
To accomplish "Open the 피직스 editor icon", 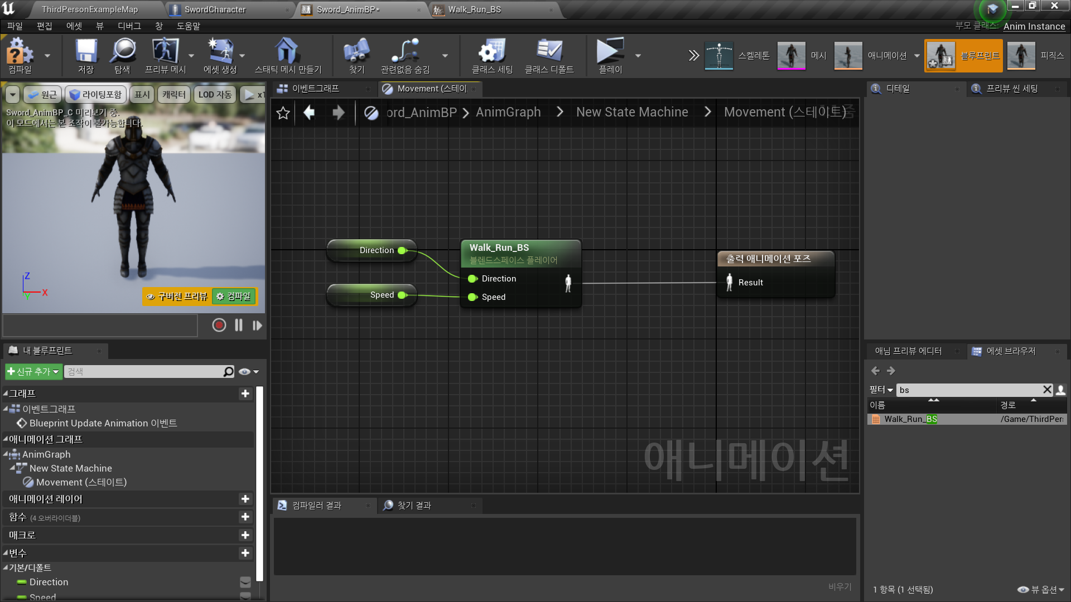I will pyautogui.click(x=1021, y=55).
